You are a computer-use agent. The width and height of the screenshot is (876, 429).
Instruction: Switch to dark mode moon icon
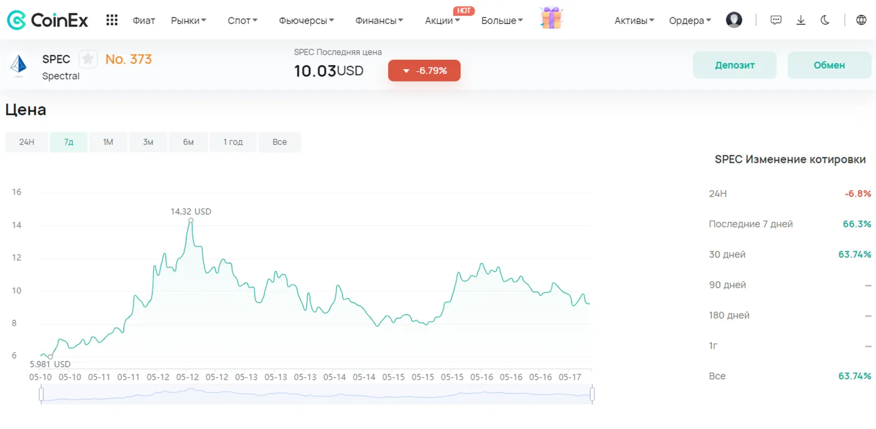click(x=825, y=20)
